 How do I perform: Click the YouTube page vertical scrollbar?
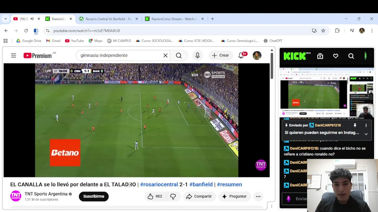point(272,66)
